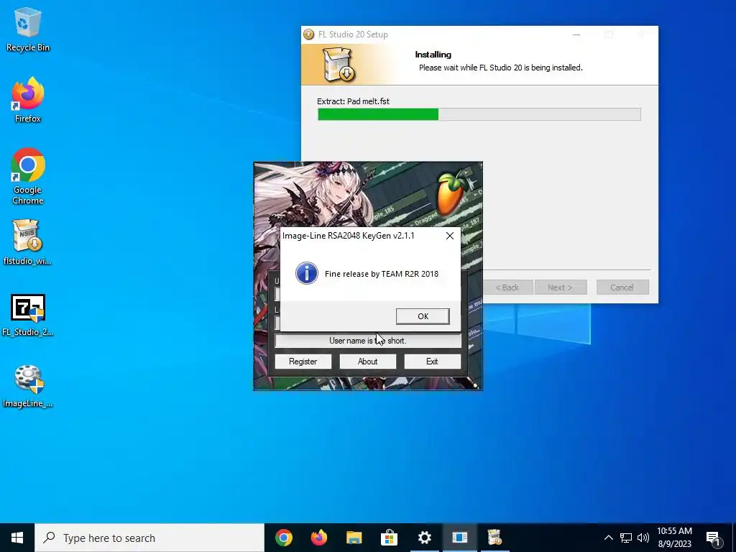Switch to the FL Studio Setup taskbar button
Screen dimensions: 736x552
pyautogui.click(x=494, y=538)
